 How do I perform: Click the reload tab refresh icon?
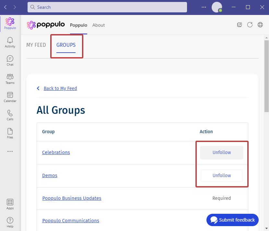(x=250, y=25)
